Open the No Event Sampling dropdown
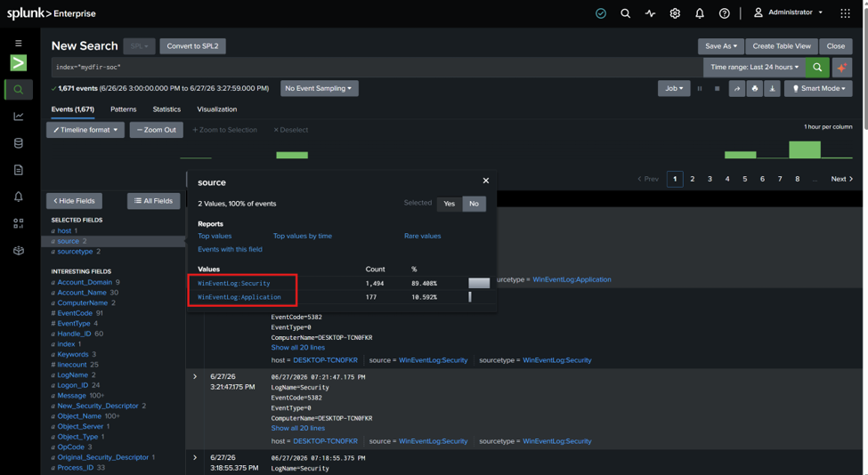Viewport: 868px width, 475px height. [319, 88]
